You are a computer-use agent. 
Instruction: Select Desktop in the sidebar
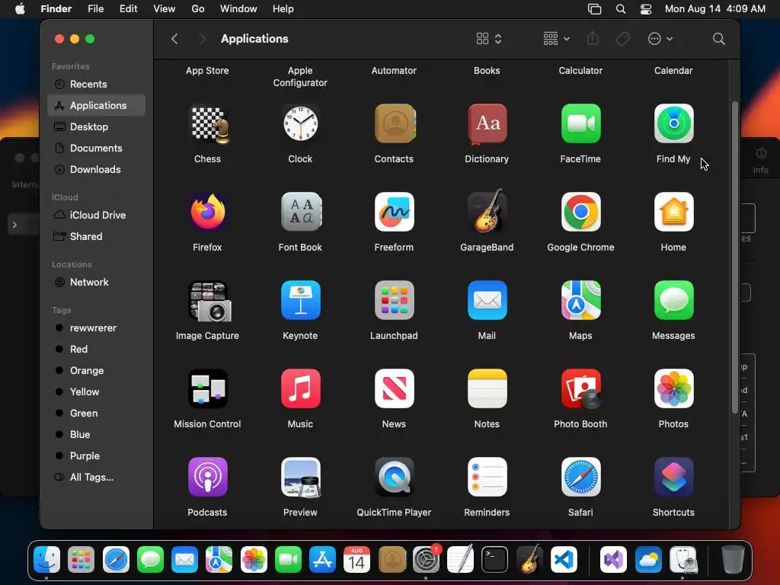click(97, 127)
